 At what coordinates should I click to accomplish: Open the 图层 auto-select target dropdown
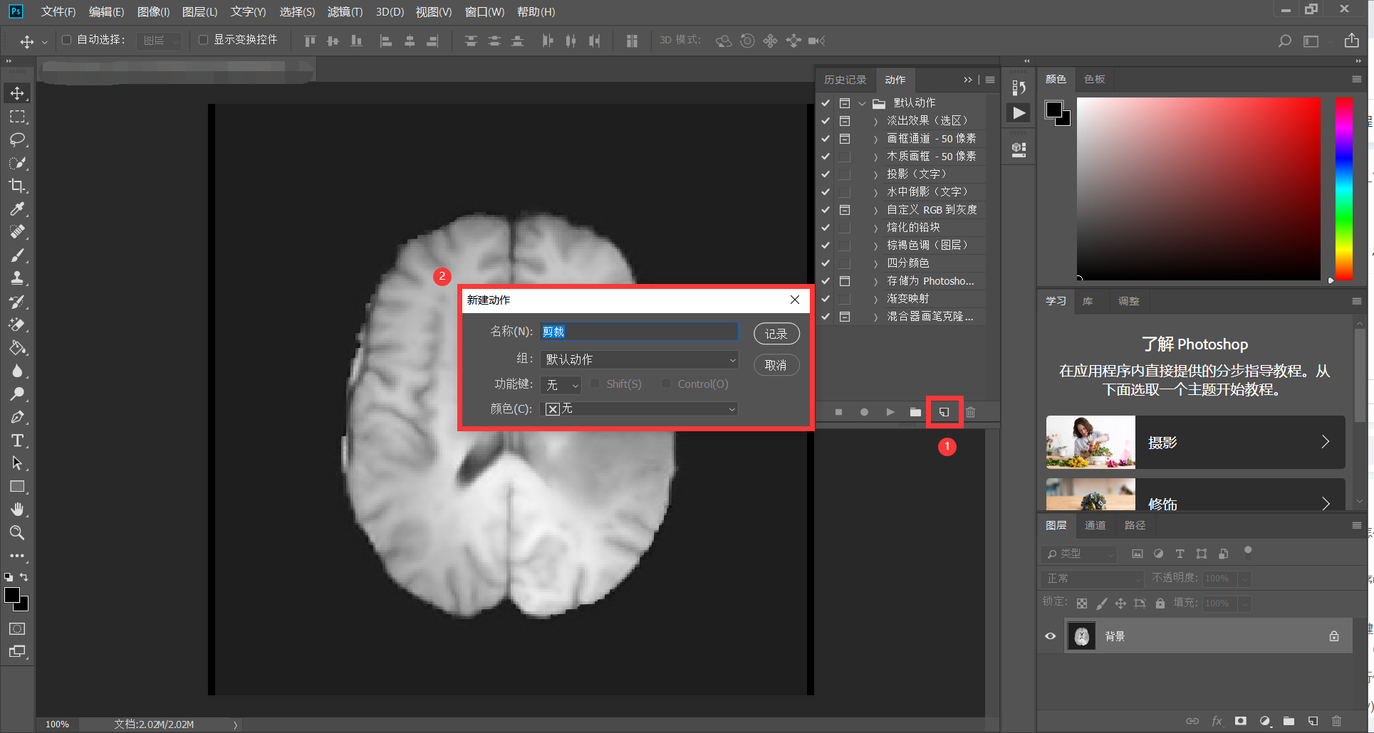(x=159, y=41)
